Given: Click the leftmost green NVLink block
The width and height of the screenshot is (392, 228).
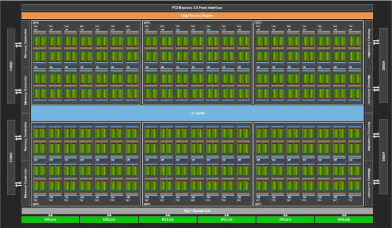Looking at the screenshot, I should point(50,219).
